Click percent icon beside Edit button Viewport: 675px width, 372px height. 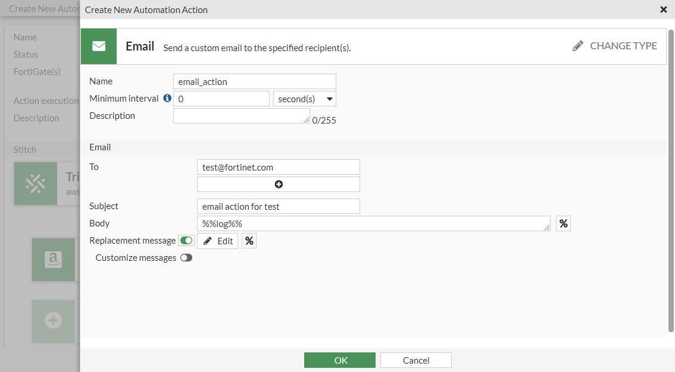(x=249, y=241)
